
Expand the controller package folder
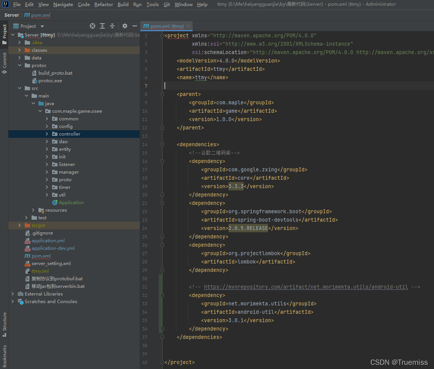(x=47, y=134)
